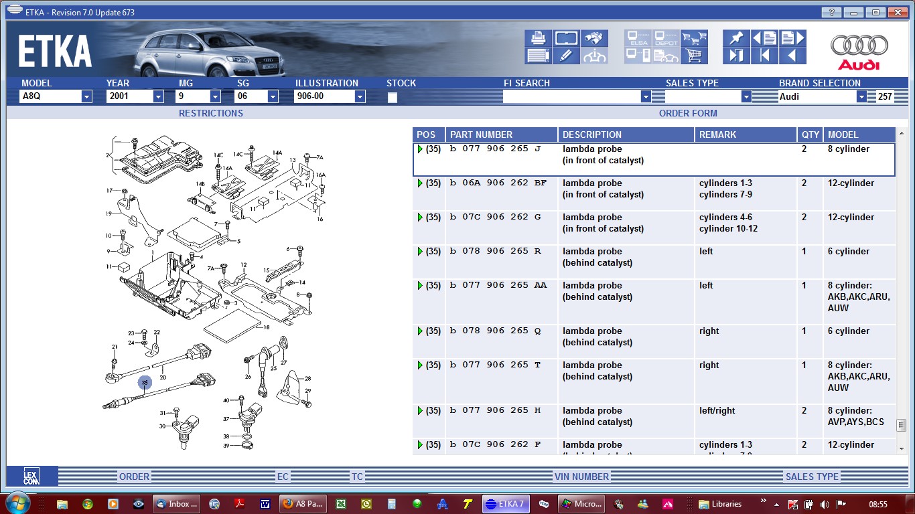Screen dimensions: 915x514
Task: Open the YEAR dropdown showing 2001
Action: (x=158, y=96)
